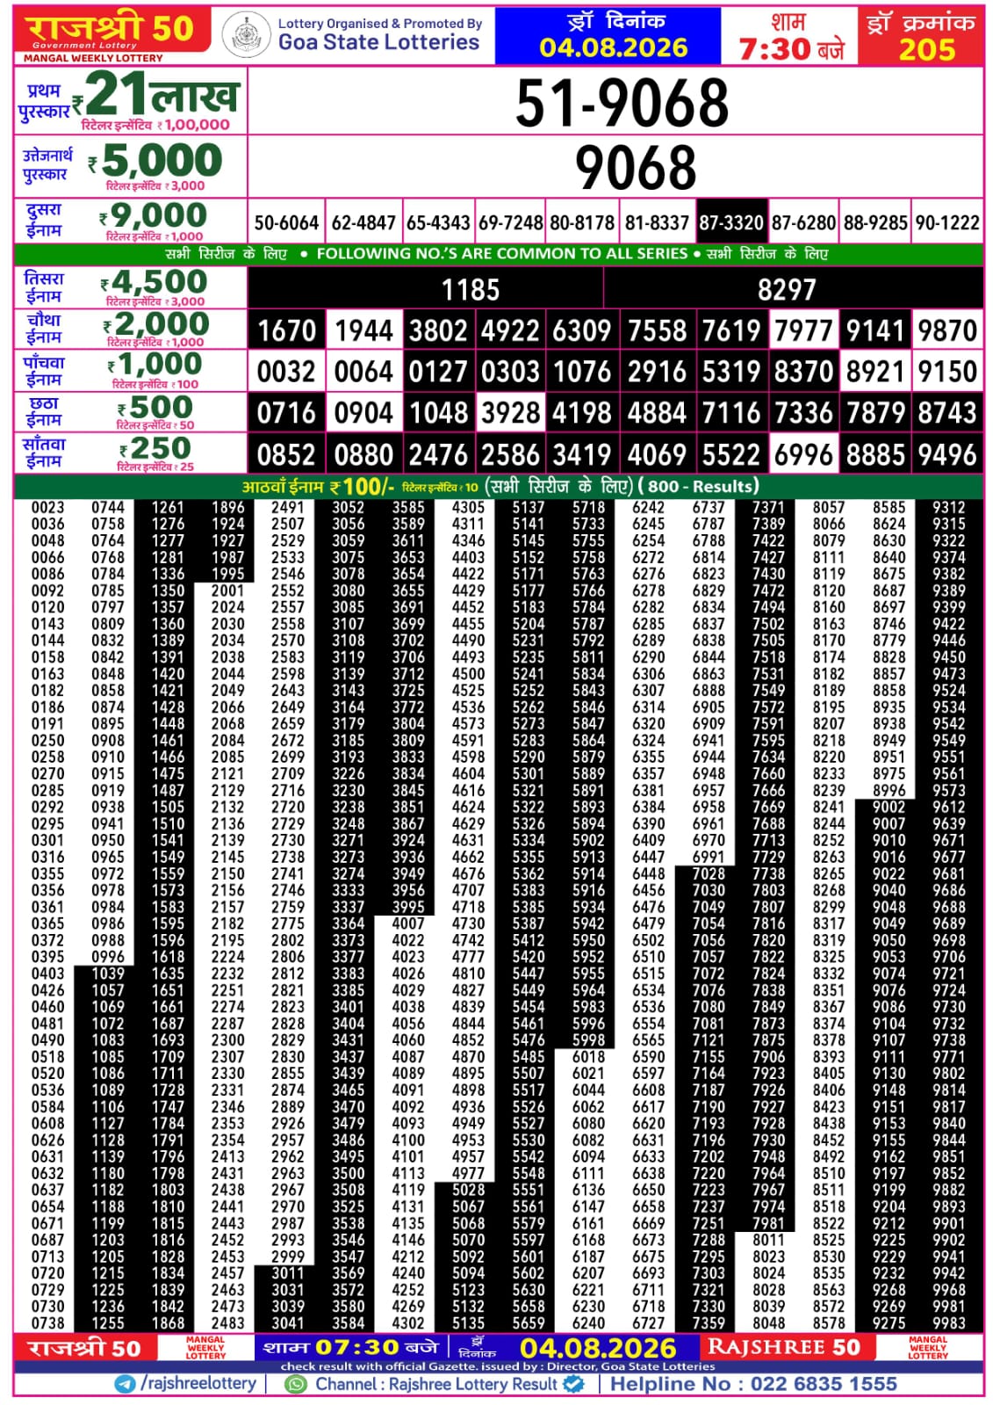Select fifth prize number 9150

click(x=947, y=372)
